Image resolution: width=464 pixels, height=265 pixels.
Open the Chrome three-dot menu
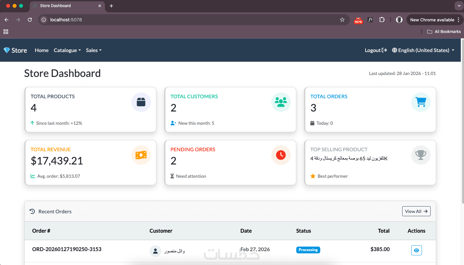click(458, 20)
